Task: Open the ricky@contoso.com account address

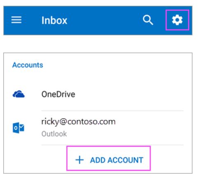Action: click(x=79, y=122)
